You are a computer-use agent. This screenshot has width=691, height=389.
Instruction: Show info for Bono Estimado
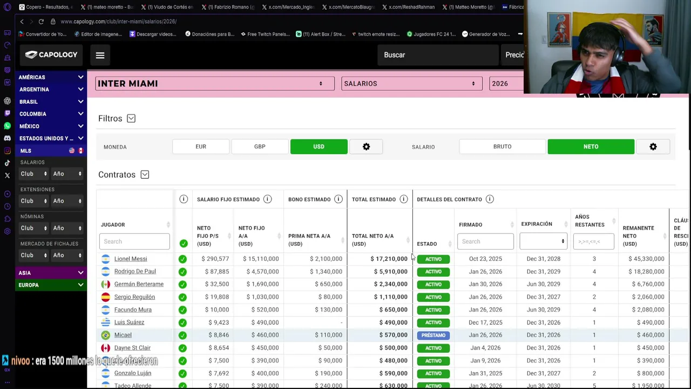click(x=338, y=199)
